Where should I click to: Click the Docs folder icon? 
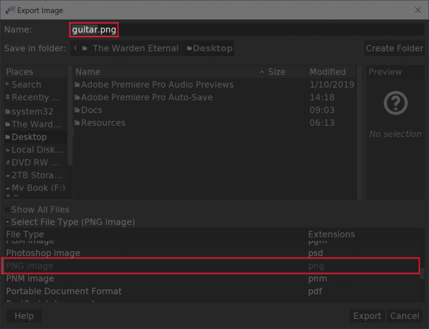click(78, 110)
